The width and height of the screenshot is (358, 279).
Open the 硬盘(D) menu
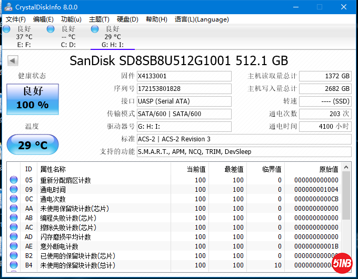tap(127, 19)
